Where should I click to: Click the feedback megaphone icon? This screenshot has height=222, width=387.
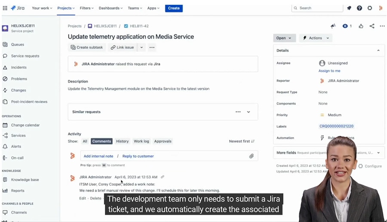(333, 26)
